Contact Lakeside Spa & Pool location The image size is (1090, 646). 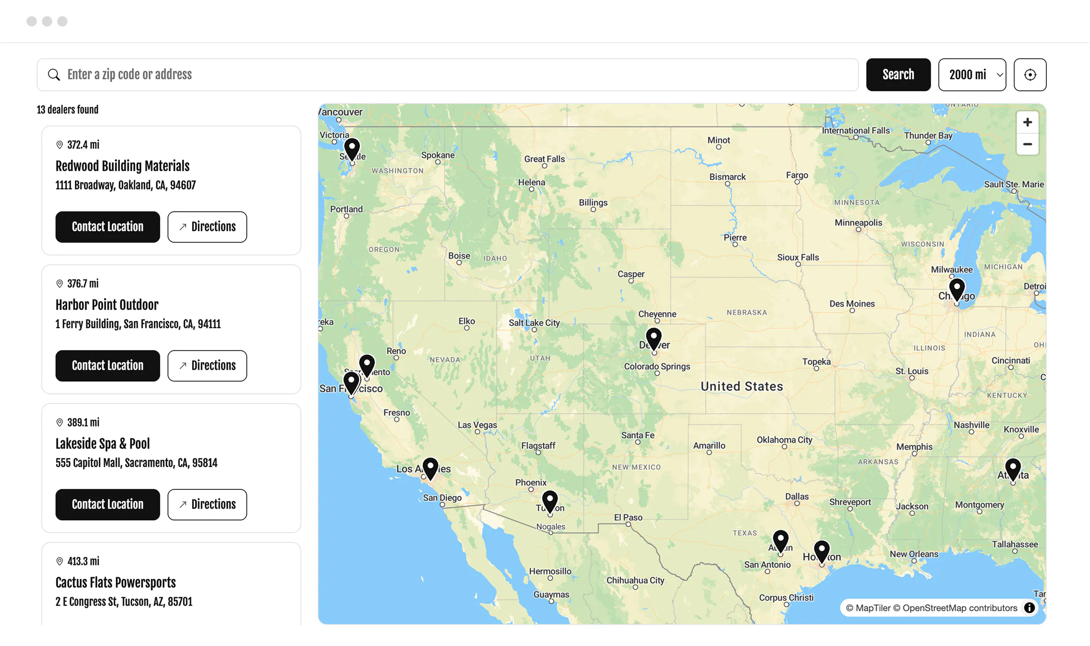(x=108, y=505)
